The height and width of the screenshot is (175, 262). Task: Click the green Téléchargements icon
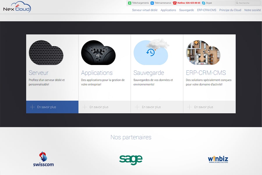tap(130, 3)
